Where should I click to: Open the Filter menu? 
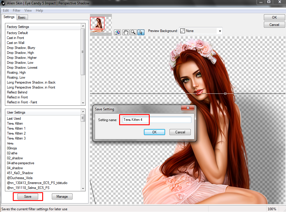point(17,10)
